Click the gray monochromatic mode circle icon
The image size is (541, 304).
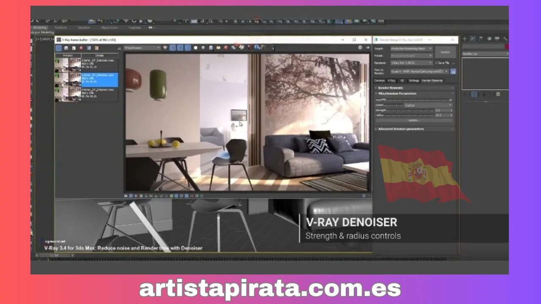pyautogui.click(x=203, y=48)
